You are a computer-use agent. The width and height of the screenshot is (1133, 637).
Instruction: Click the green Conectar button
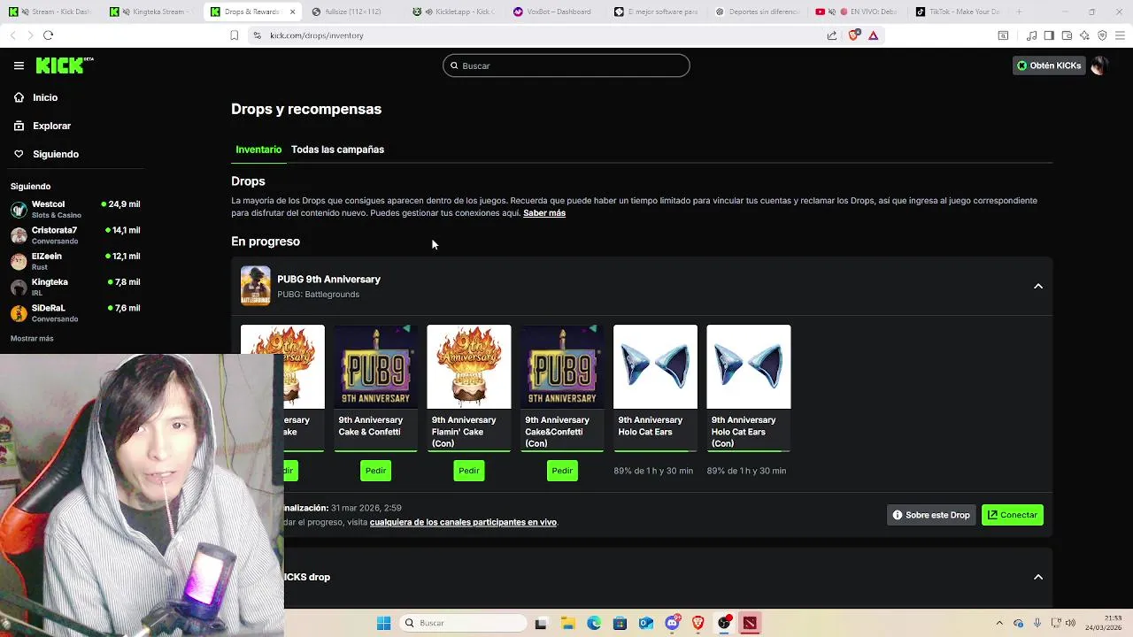[1013, 515]
